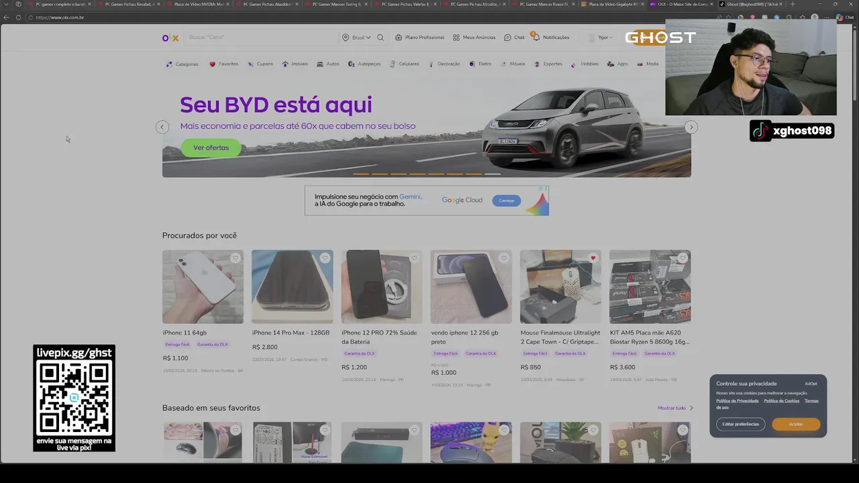
Task: Click the Chat button at browser top right
Action: click(846, 17)
